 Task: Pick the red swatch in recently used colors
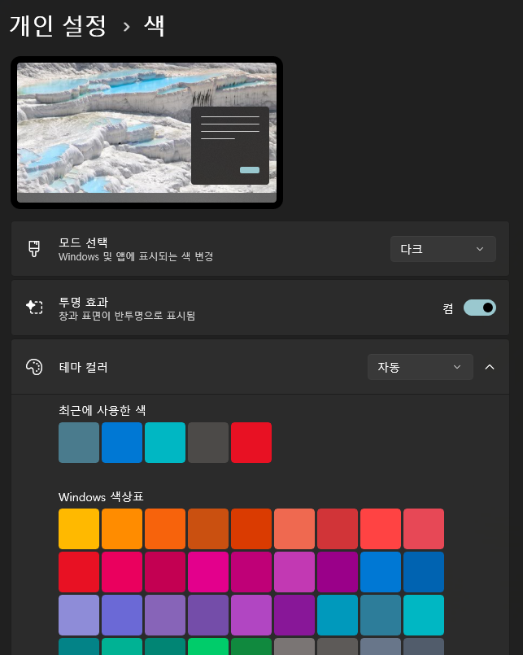(251, 443)
